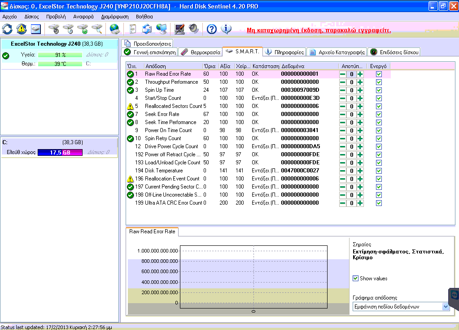Click the disk-with-stethoscope test icon
459x330 pixels.
(x=54, y=29)
